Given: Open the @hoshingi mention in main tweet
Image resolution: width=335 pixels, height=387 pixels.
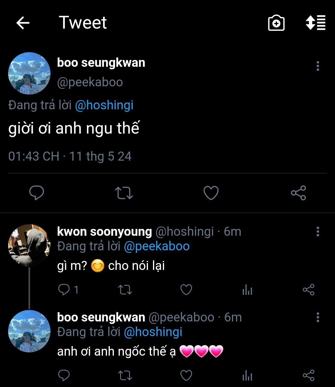Looking at the screenshot, I should click(104, 105).
